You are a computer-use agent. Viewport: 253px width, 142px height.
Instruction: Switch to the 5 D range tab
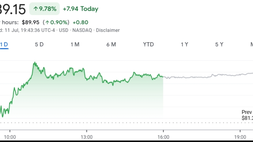[39, 45]
